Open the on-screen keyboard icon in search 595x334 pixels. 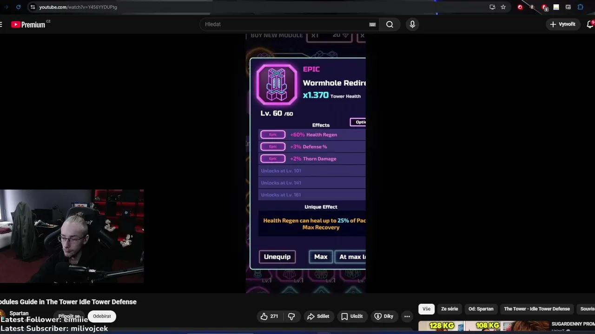pyautogui.click(x=372, y=25)
